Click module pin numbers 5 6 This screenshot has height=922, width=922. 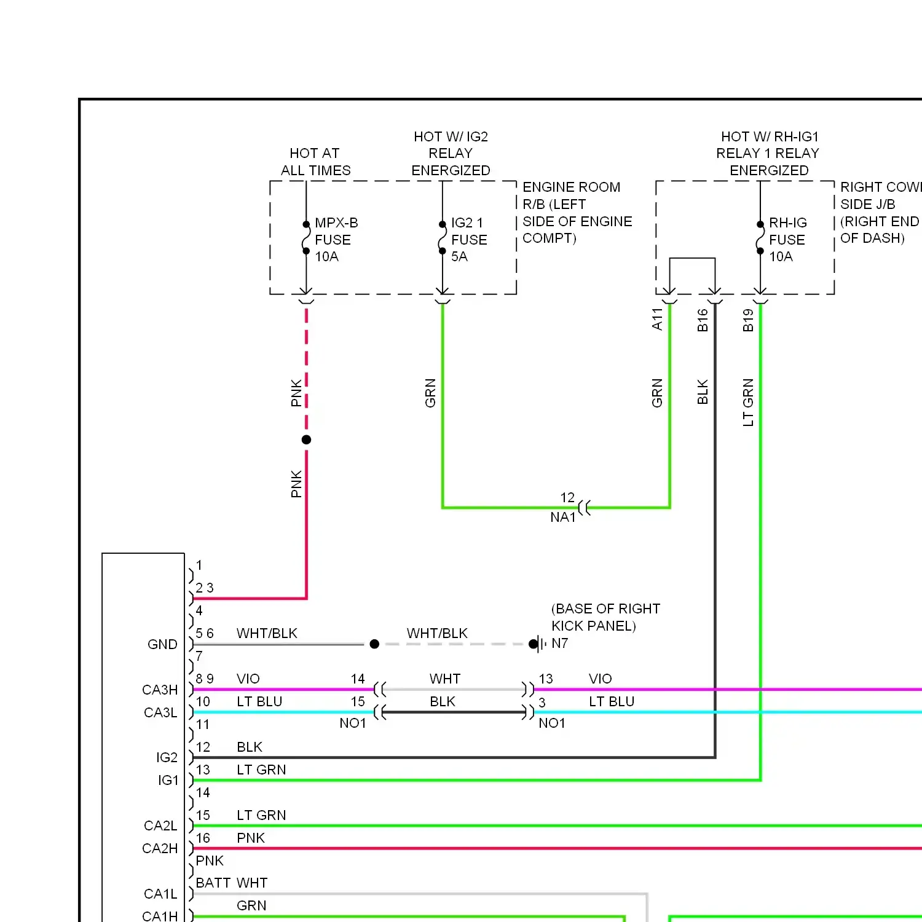[205, 633]
